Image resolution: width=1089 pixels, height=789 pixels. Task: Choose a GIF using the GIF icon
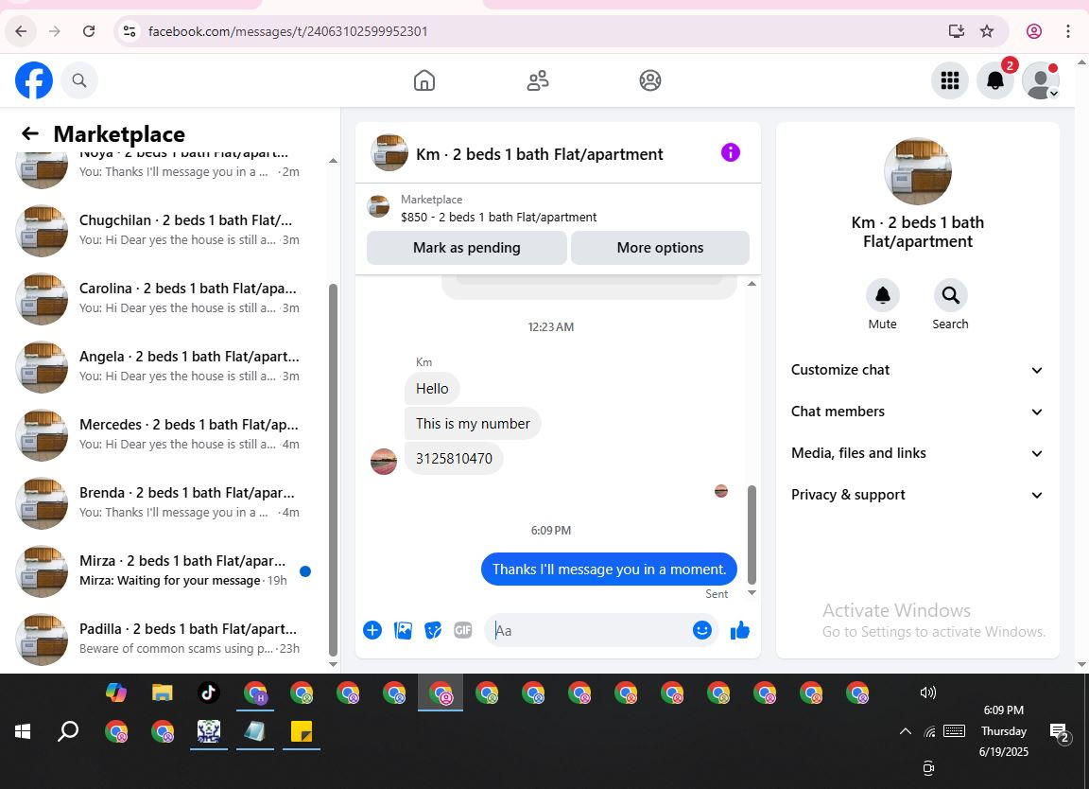point(462,630)
